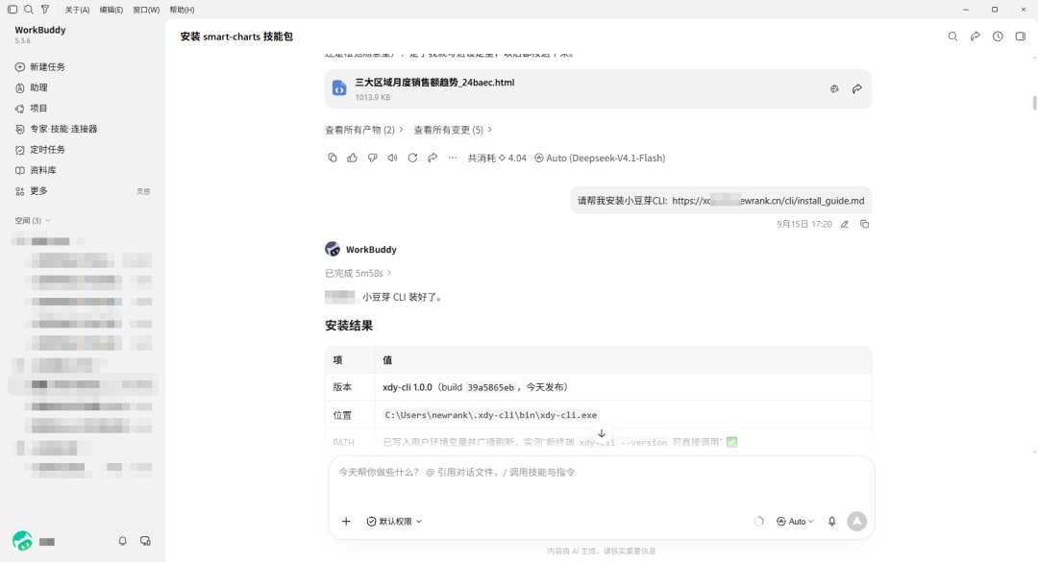Select the version cell xdy-cli 1.0.0
The height and width of the screenshot is (562, 1038).
[622, 387]
